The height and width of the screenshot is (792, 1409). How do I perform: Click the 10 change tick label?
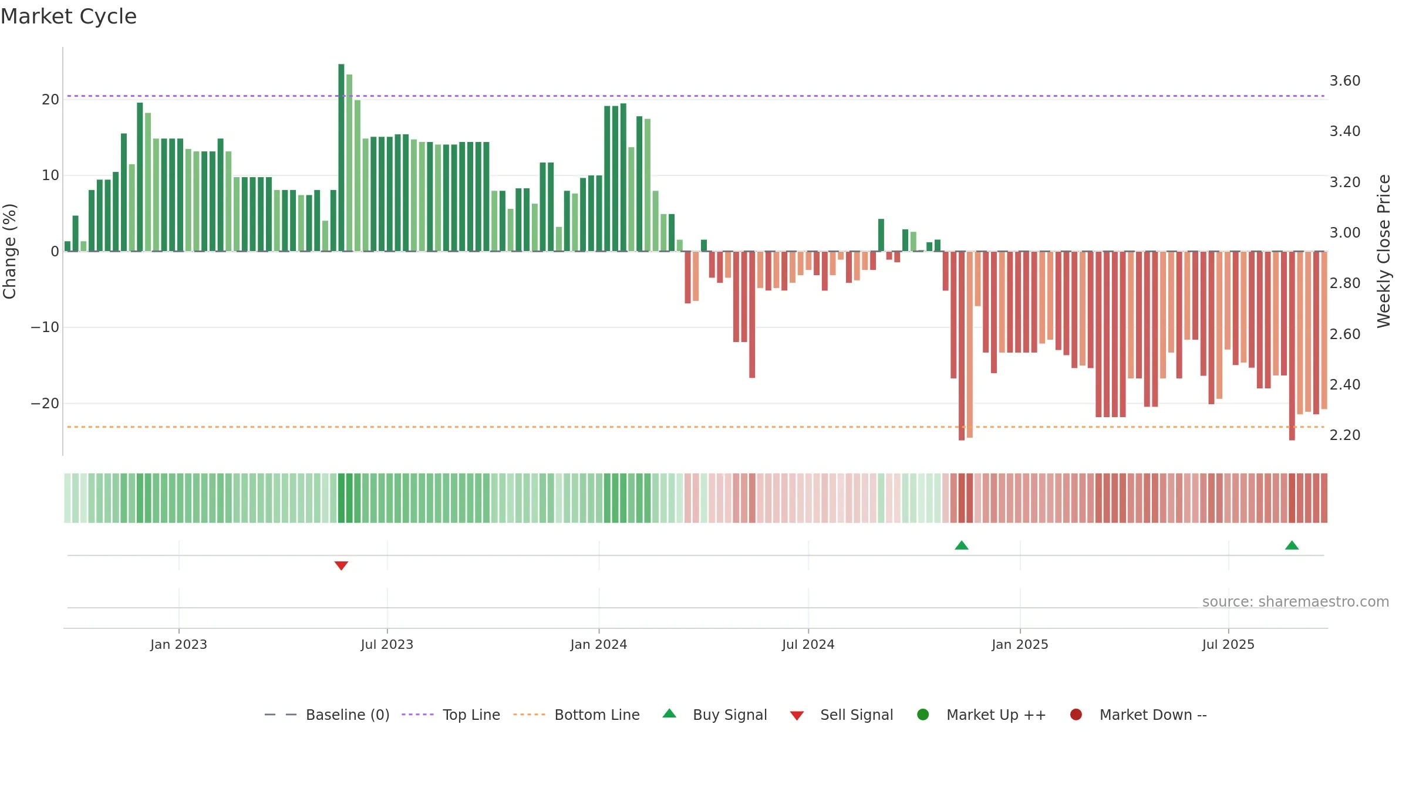50,175
